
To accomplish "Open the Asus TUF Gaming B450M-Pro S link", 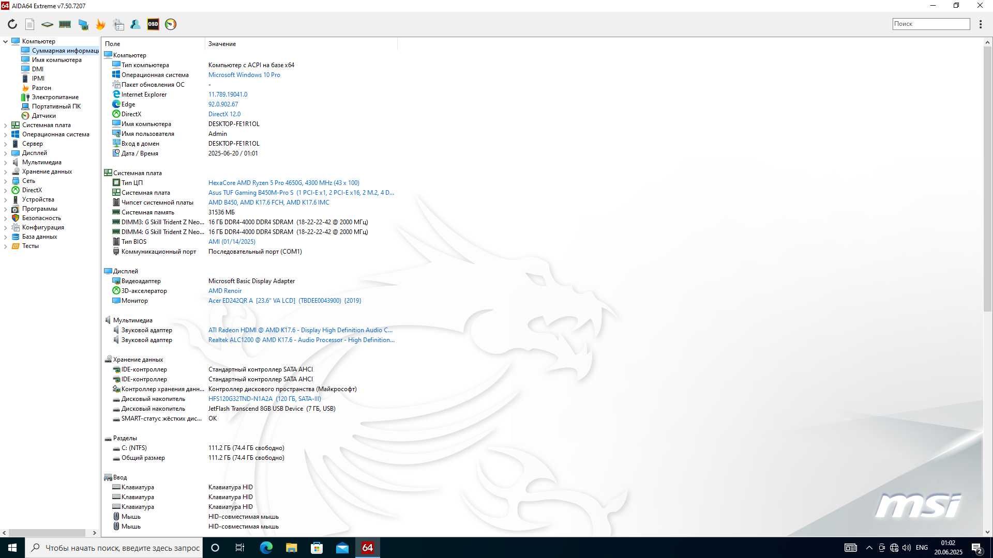I will coord(301,193).
